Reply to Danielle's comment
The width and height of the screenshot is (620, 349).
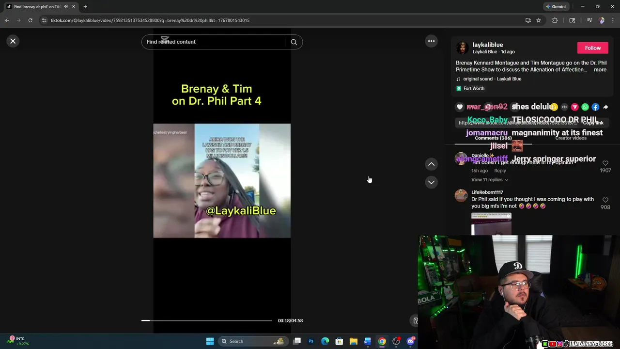tap(500, 171)
